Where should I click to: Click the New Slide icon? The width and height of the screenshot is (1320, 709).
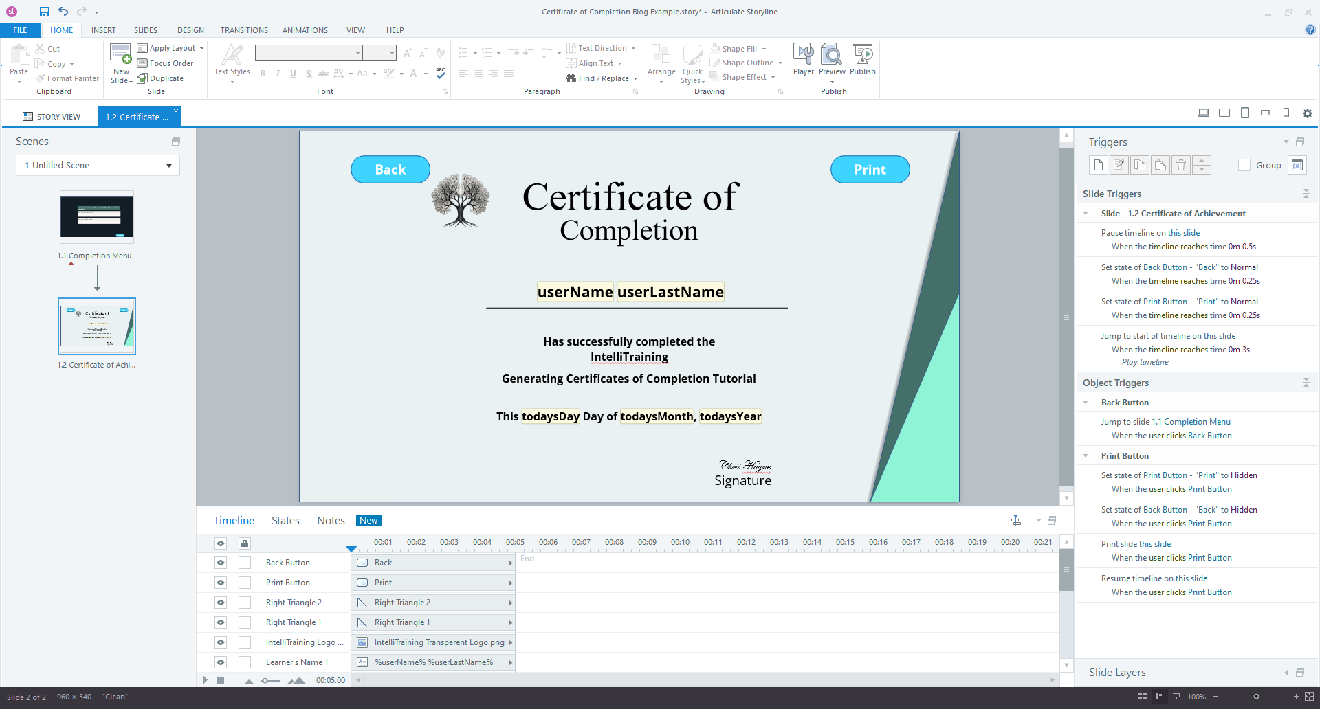(121, 54)
